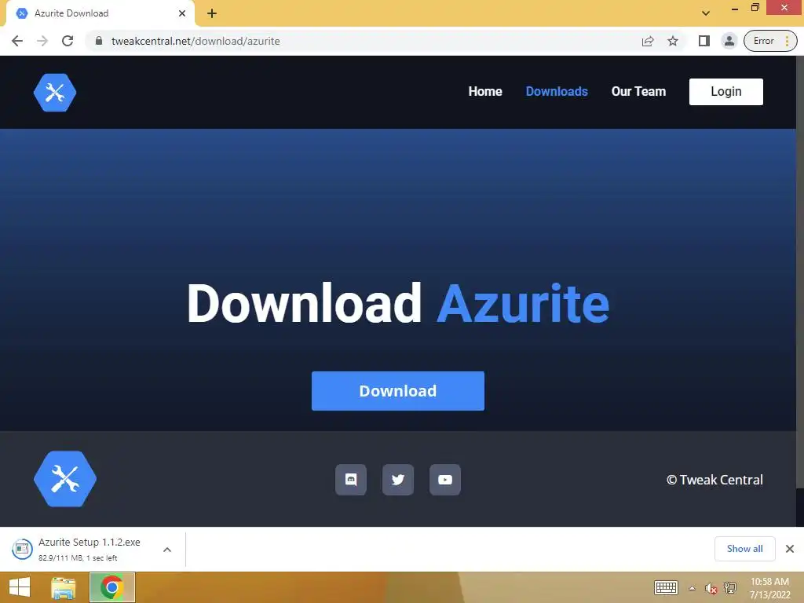Close the Azurite Download tab

pyautogui.click(x=182, y=13)
